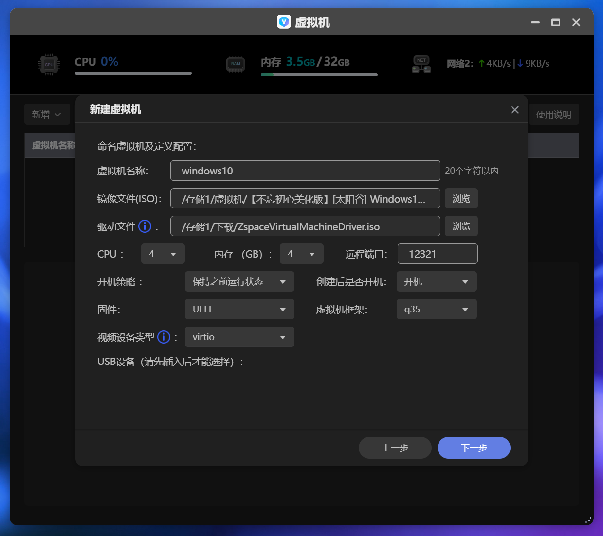This screenshot has width=603, height=536.
Task: Open the firmware UEFI dropdown
Action: 239,309
